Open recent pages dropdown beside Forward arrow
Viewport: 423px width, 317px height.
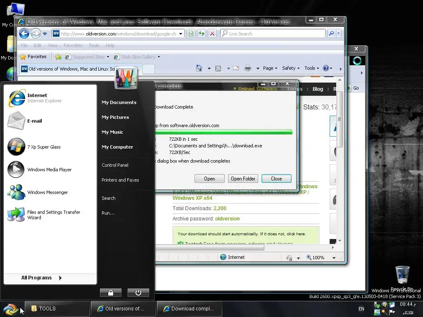click(45, 34)
